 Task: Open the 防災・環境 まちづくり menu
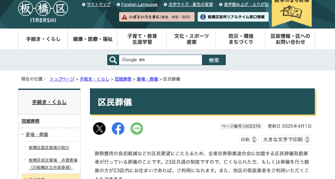point(241,39)
